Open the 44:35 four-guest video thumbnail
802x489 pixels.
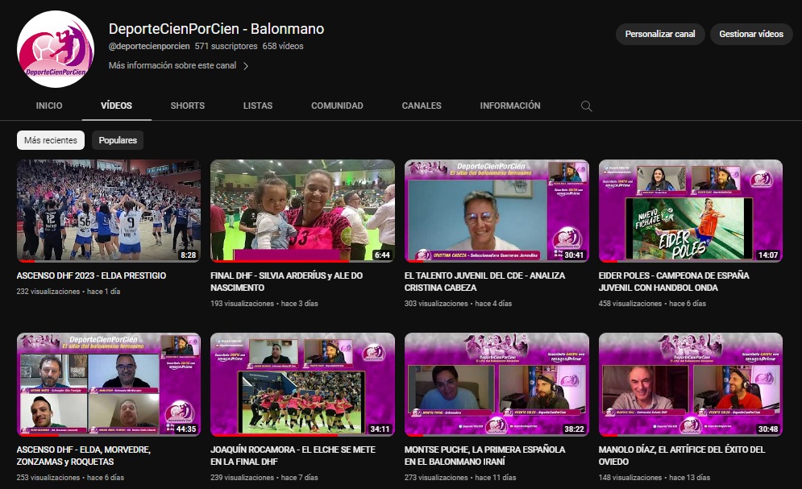tap(109, 385)
